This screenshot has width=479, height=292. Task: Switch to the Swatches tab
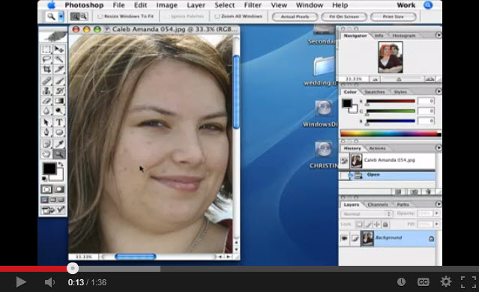[x=375, y=92]
